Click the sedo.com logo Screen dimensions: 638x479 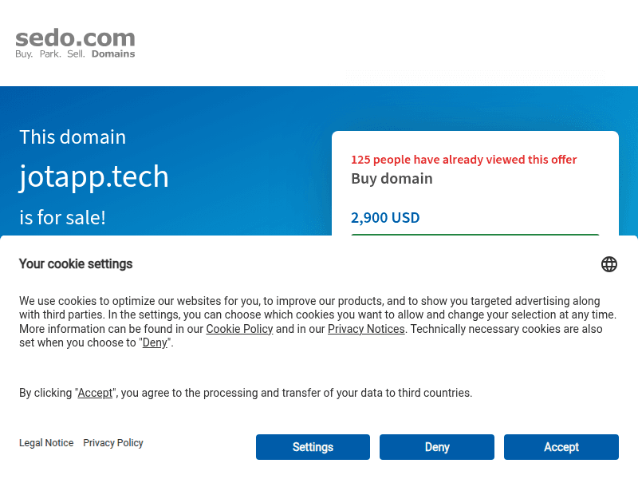[x=75, y=44]
